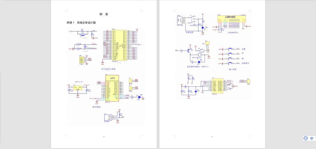Screen dimensions: 316x149
Task: Click the AMS1117 voltage regulator block
Action: [77, 88]
